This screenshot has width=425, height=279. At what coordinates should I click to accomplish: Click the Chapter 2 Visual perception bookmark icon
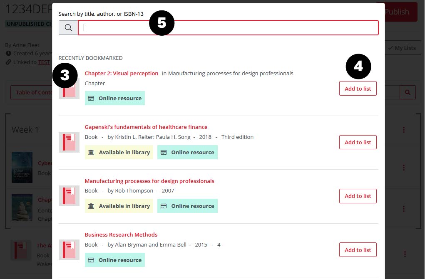click(x=69, y=90)
